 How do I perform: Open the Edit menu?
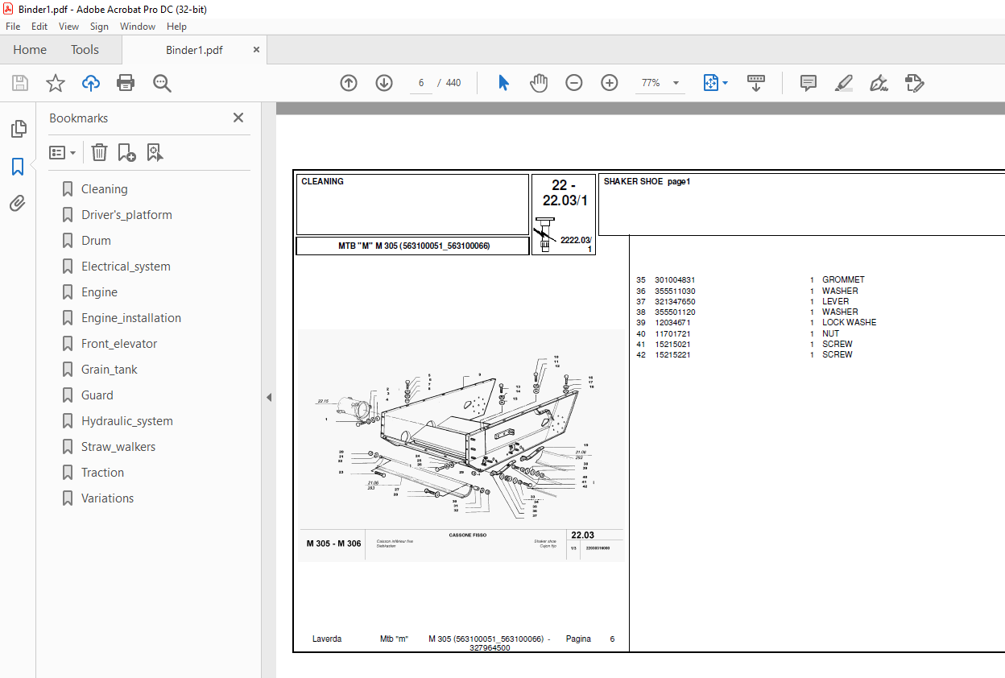[39, 27]
